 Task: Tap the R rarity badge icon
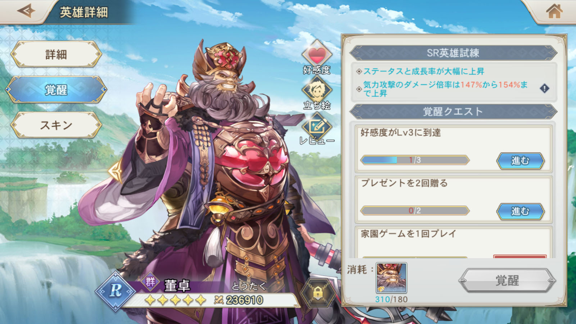pos(115,291)
